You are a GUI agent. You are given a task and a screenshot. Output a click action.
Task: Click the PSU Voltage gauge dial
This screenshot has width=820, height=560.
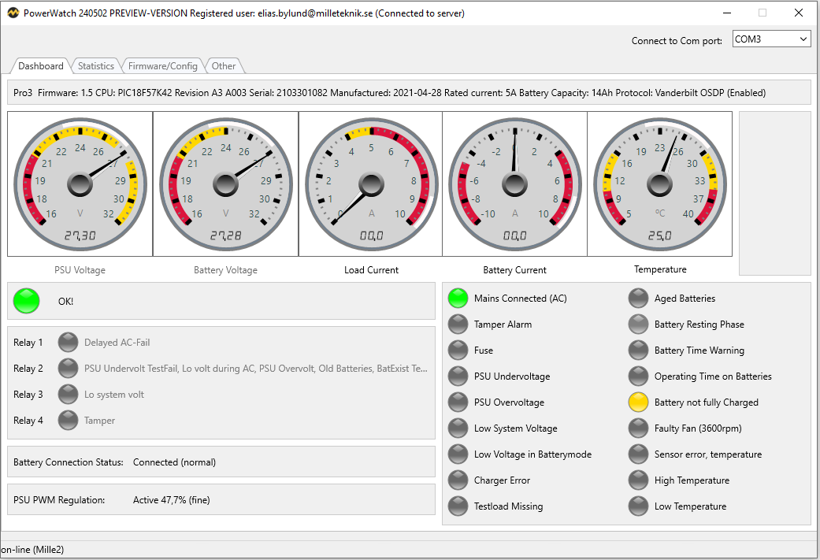tap(80, 184)
